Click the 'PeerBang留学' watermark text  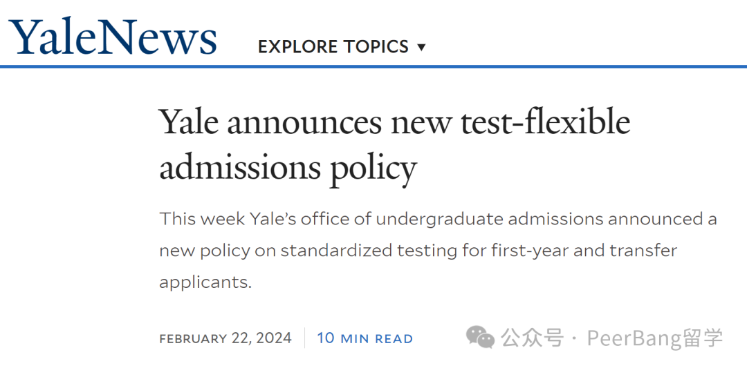pyautogui.click(x=655, y=338)
